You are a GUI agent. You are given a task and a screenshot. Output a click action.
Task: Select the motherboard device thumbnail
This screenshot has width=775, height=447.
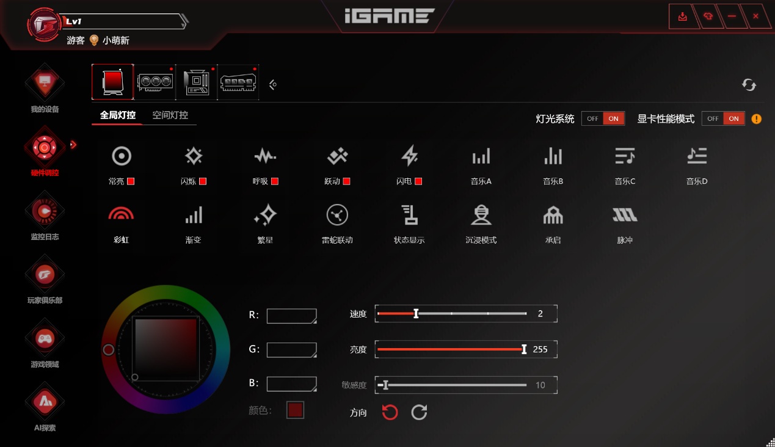click(197, 82)
